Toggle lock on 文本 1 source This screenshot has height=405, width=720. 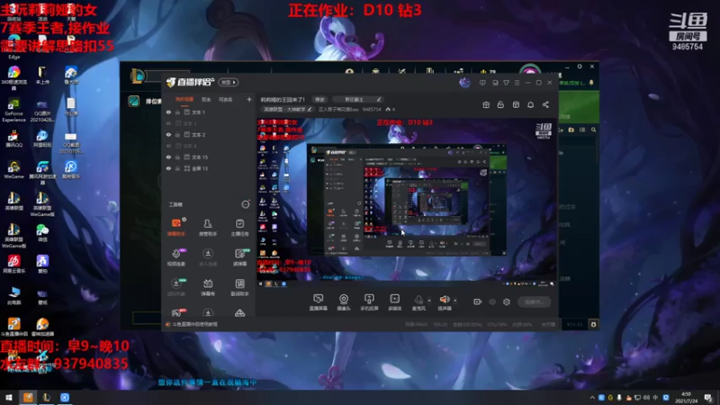177,112
